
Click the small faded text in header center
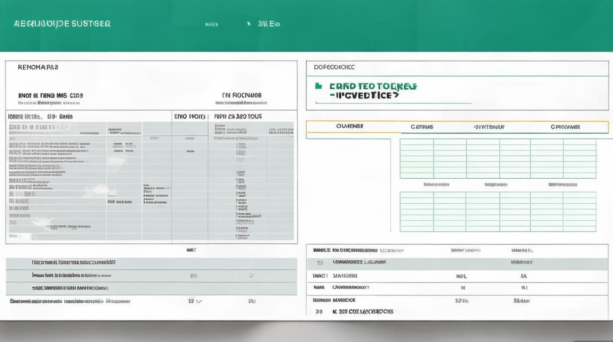(211, 24)
